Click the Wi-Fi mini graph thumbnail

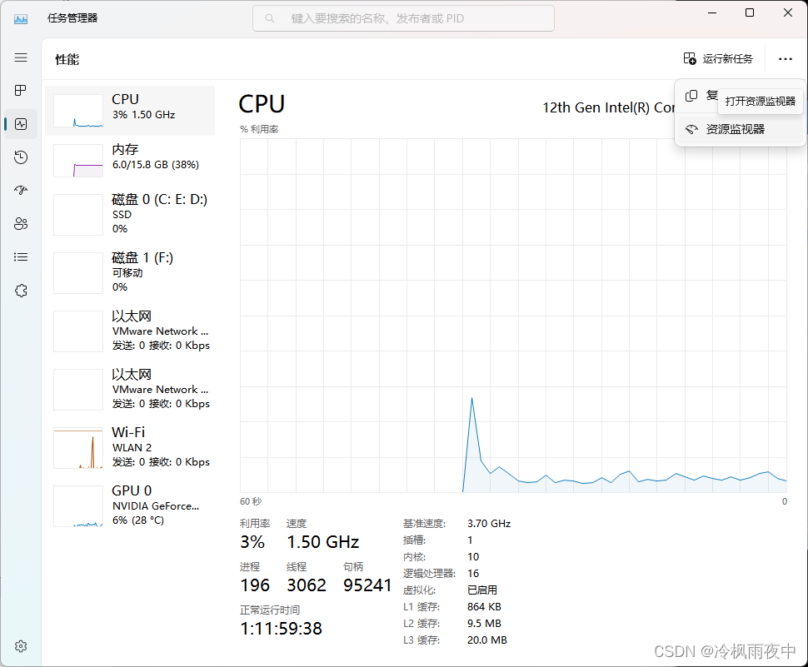coord(78,448)
